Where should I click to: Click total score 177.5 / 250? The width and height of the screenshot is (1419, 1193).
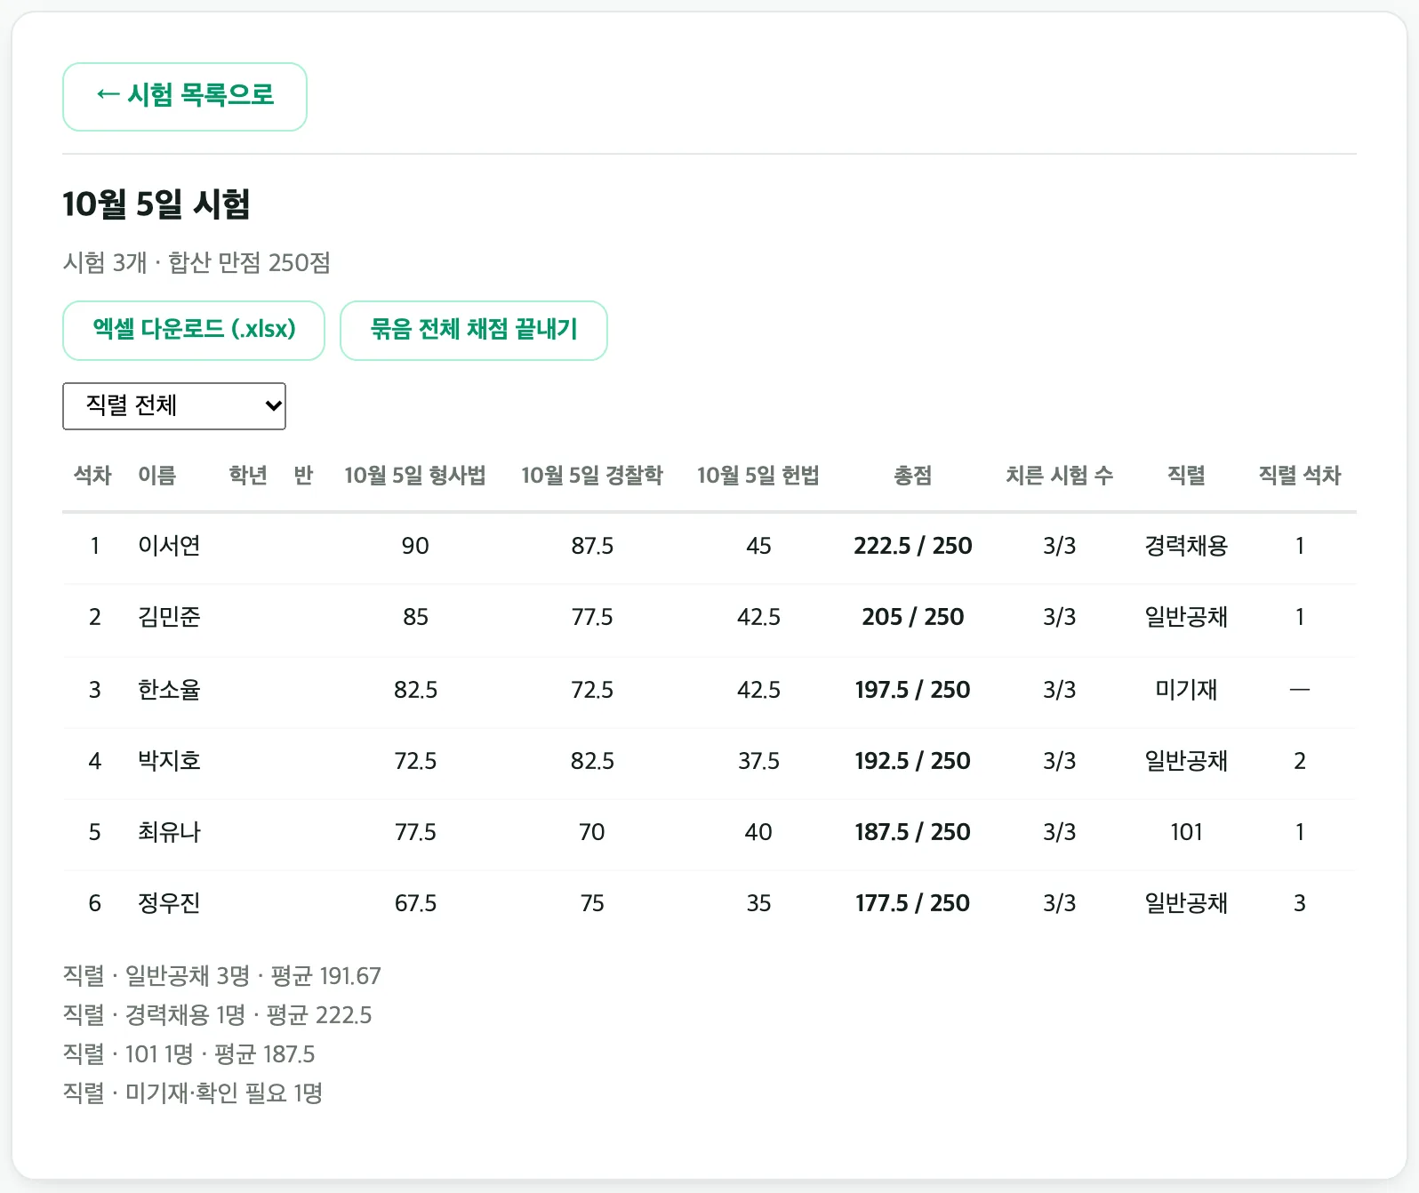tap(913, 903)
